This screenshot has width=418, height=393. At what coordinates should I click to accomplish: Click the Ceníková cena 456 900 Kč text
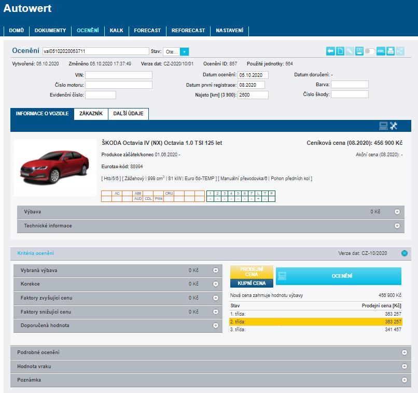355,143
